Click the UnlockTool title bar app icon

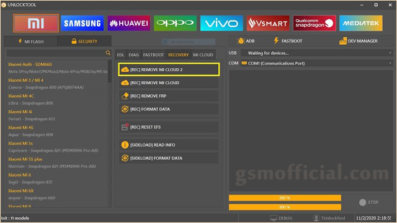click(4, 5)
